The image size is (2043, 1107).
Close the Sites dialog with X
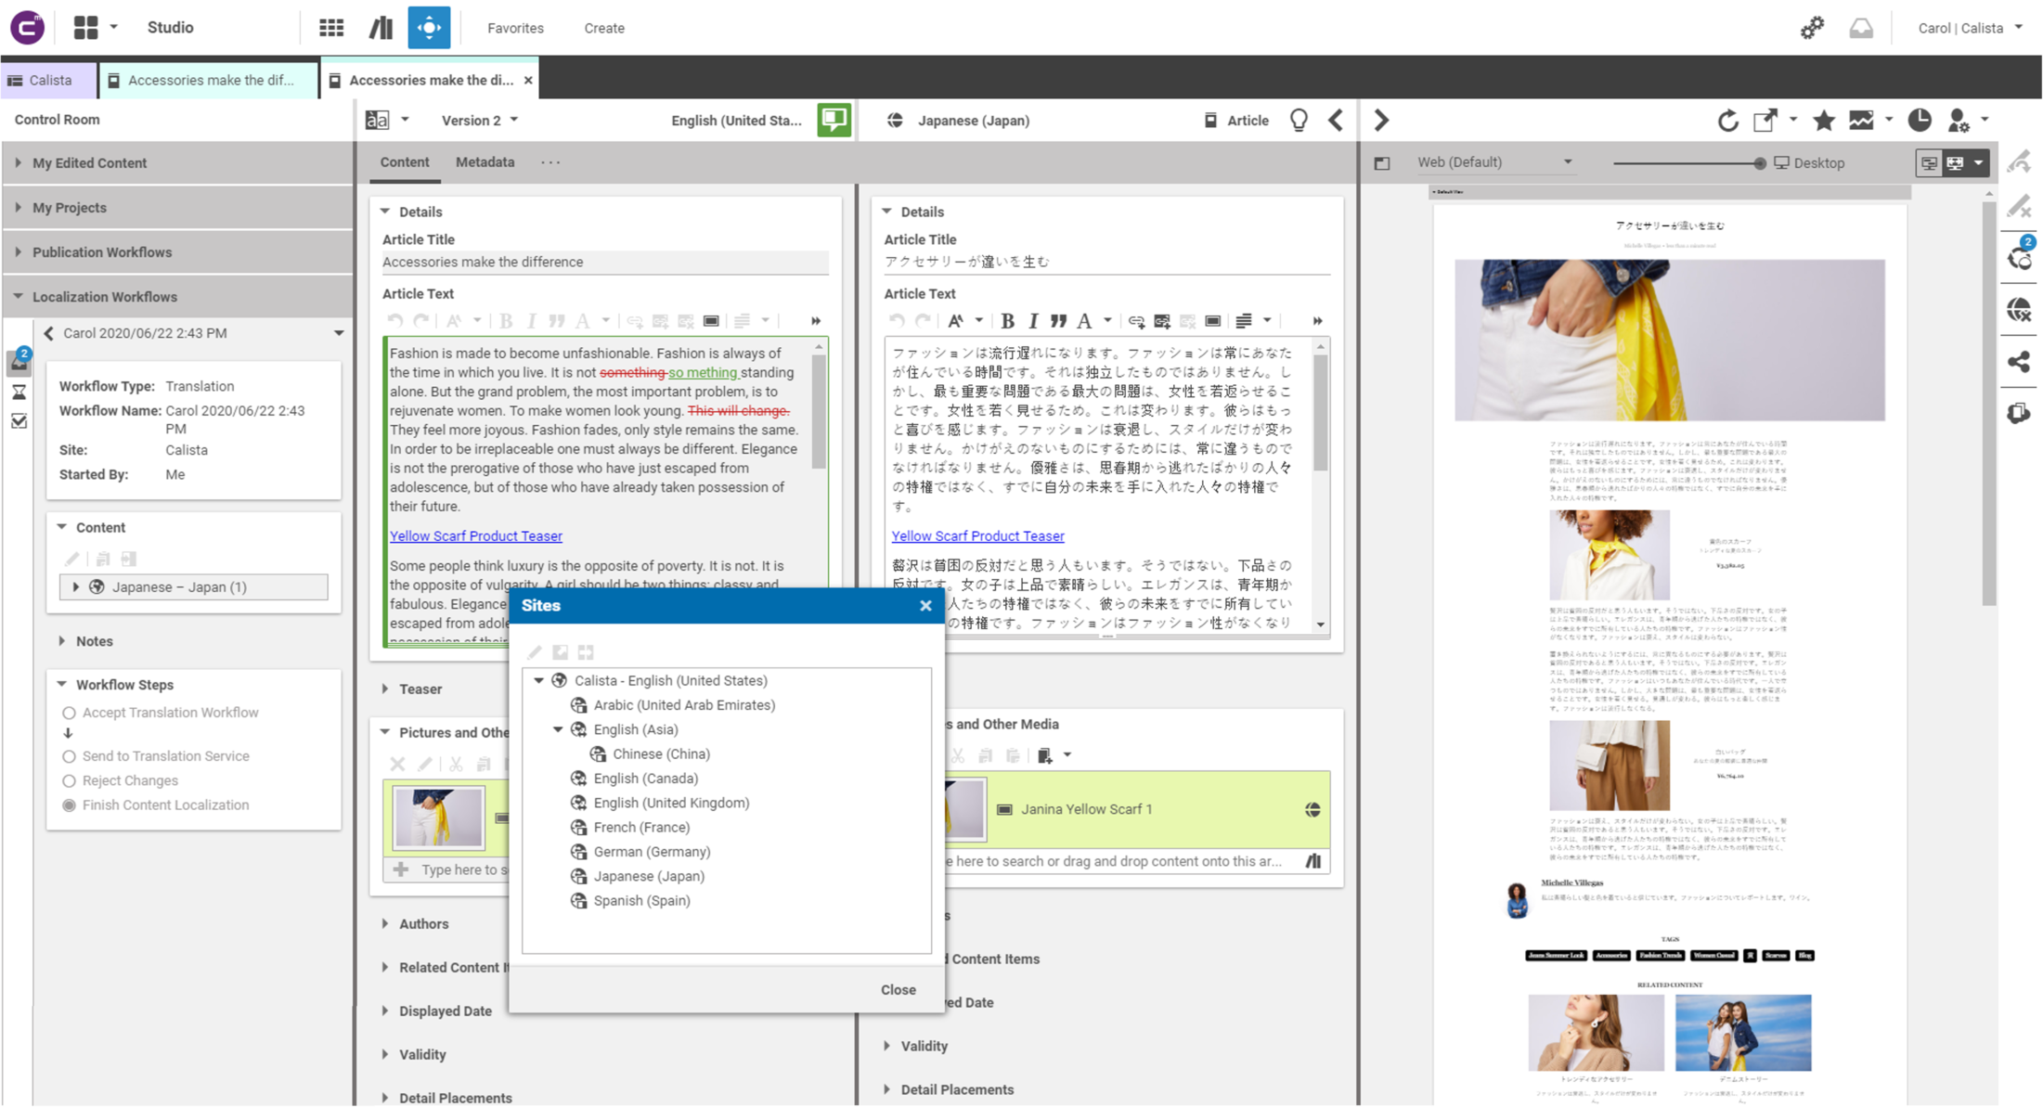pos(925,606)
